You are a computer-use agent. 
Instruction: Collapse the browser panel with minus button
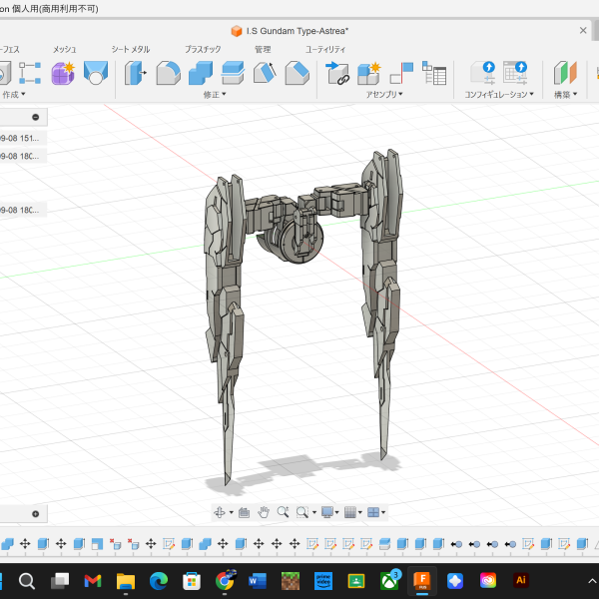click(35, 117)
